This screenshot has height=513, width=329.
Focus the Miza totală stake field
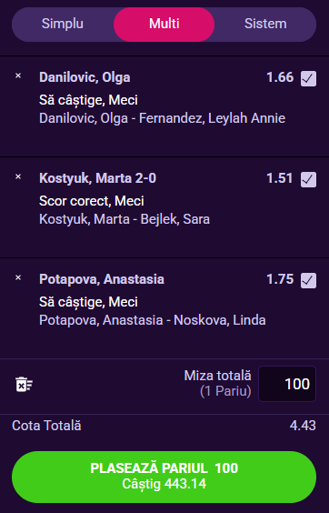pyautogui.click(x=287, y=384)
